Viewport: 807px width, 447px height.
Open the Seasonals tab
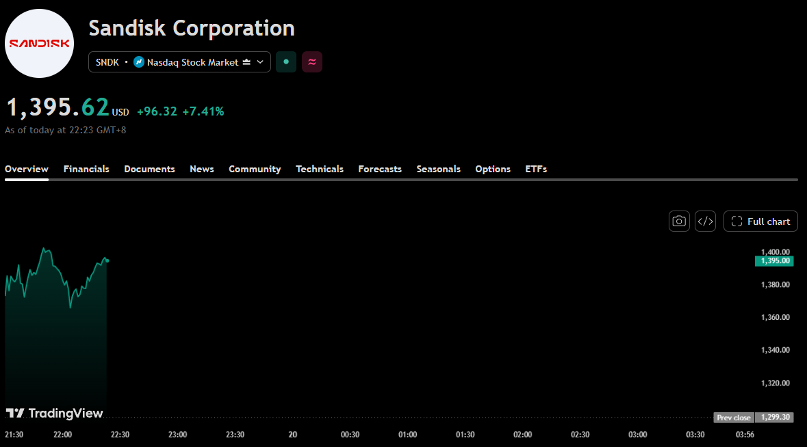(438, 169)
